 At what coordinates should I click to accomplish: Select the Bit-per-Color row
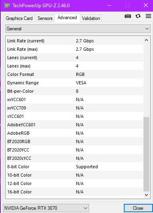75,91
